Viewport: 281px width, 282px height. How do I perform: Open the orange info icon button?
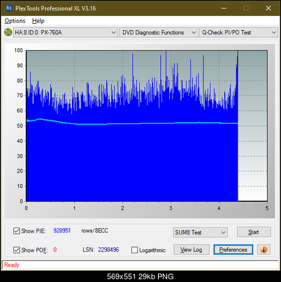point(264,250)
